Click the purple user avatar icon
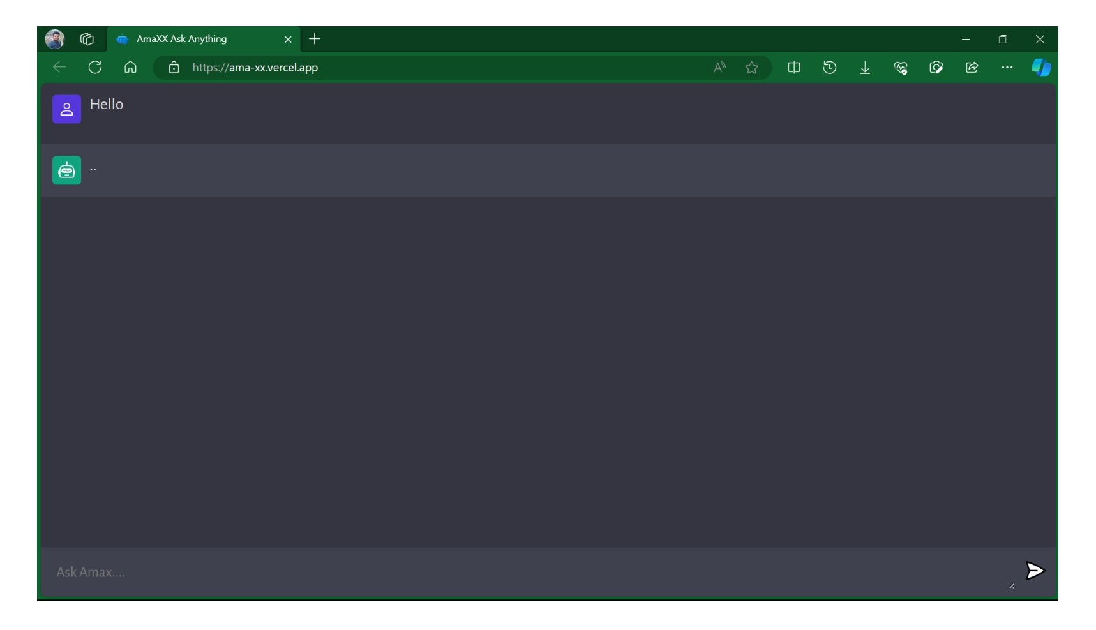The width and height of the screenshot is (1096, 630). tap(66, 109)
